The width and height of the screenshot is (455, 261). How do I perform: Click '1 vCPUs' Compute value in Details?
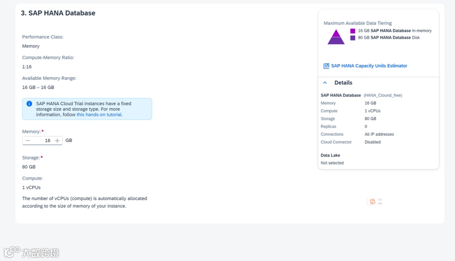click(372, 111)
